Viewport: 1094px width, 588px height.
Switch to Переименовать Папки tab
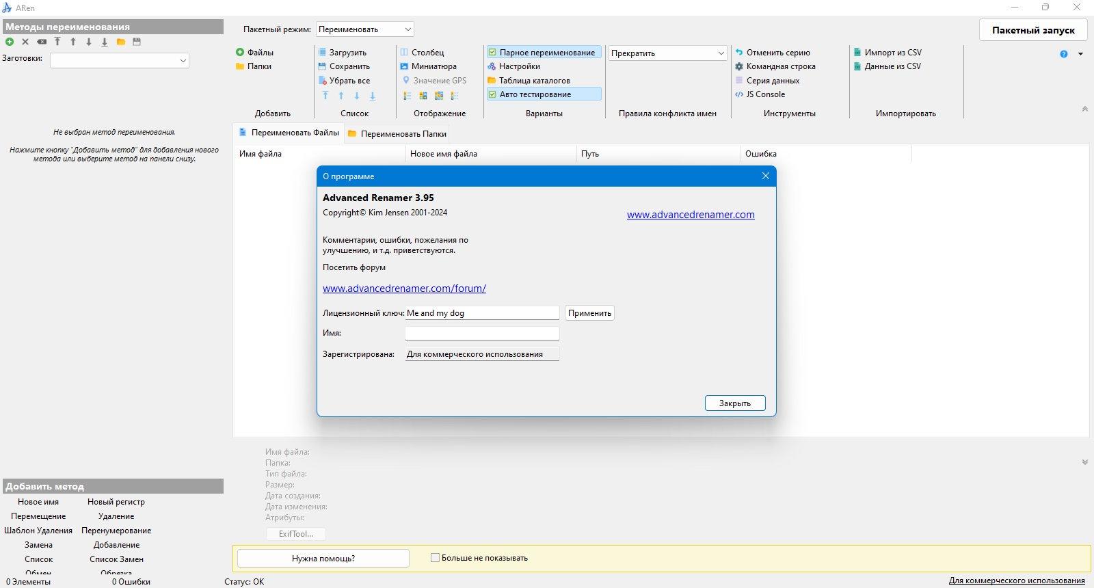[397, 133]
